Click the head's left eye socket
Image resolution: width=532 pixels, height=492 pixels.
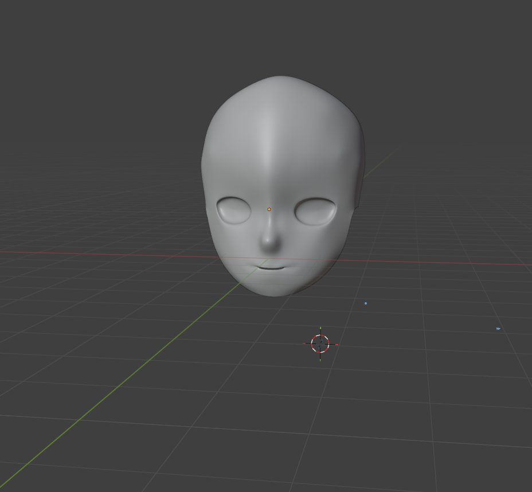tap(233, 210)
